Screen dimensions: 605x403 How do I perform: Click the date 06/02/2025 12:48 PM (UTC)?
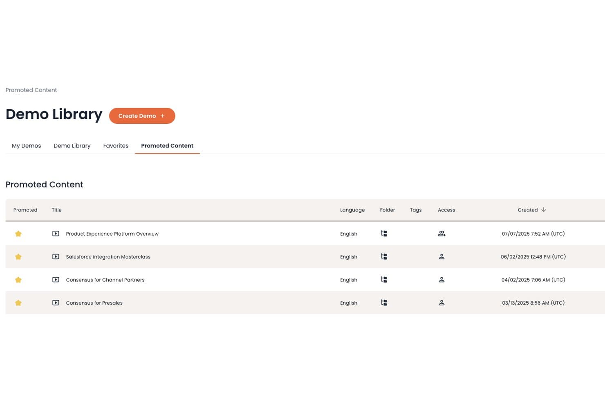tap(533, 257)
